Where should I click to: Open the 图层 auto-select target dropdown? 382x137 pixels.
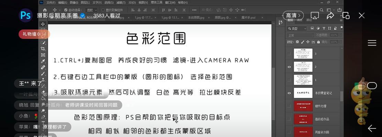tap(91, 10)
